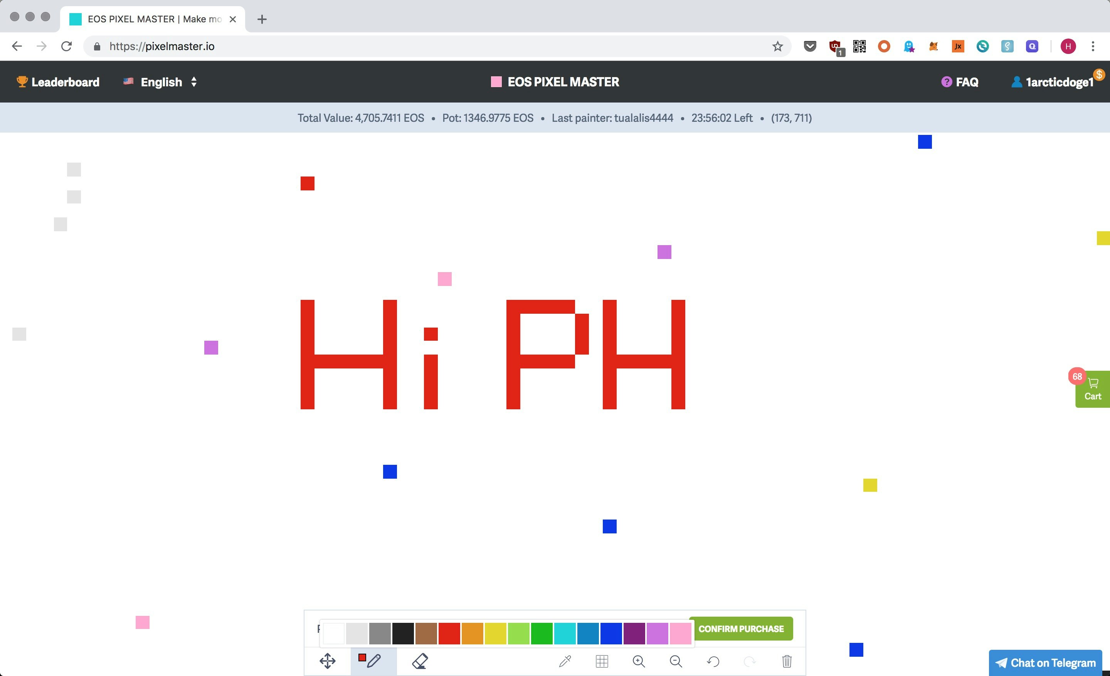Pick the pink color swatch
Viewport: 1110px width, 676px height.
[x=681, y=634]
